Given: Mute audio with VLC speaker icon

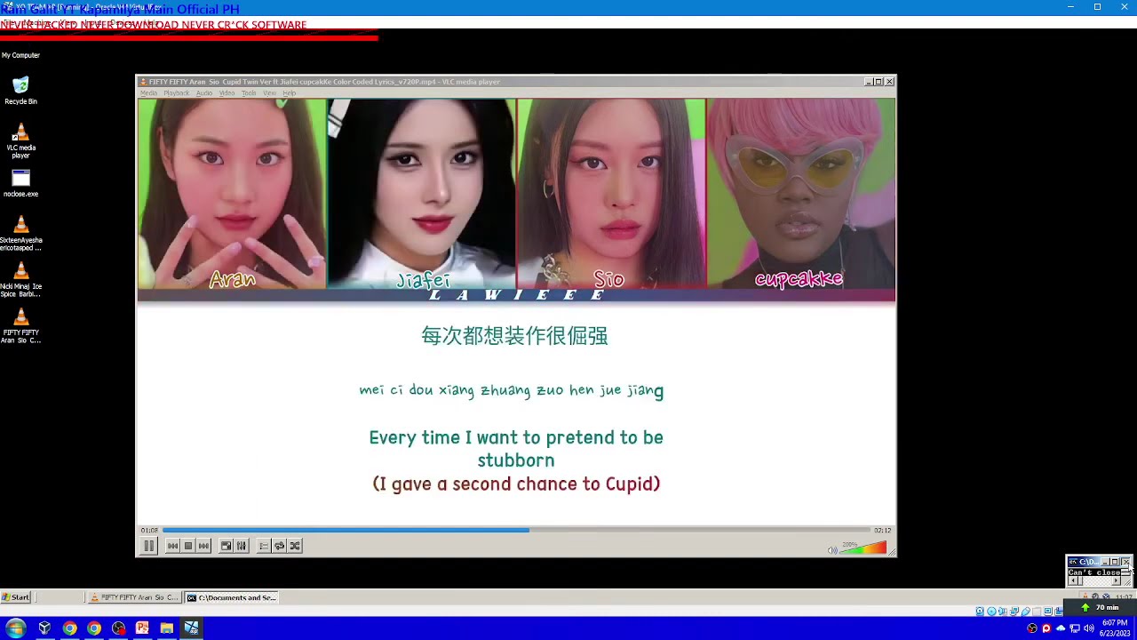Looking at the screenshot, I should pos(832,550).
